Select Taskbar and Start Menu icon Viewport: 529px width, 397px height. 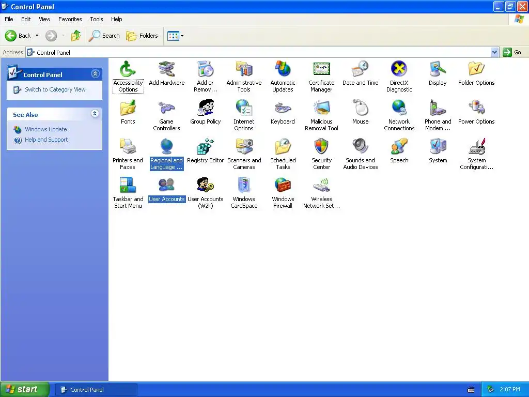[x=128, y=186]
